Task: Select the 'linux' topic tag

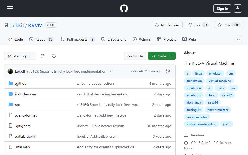Action: click(198, 74)
